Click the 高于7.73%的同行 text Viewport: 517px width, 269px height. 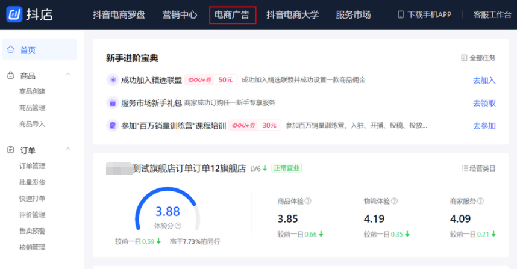195,242
